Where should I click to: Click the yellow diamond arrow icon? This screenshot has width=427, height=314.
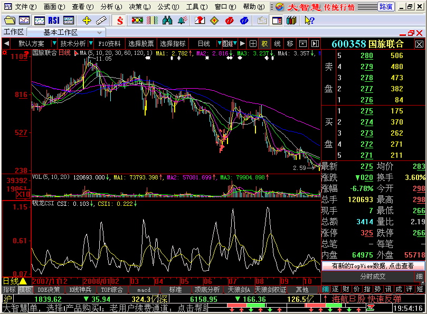click(214, 21)
